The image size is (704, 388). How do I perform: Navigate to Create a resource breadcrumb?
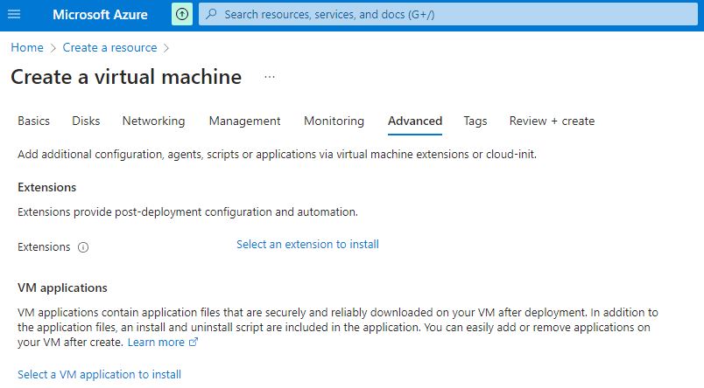coord(109,47)
